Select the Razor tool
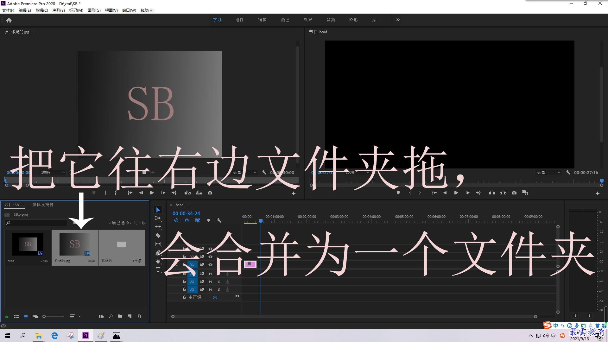The width and height of the screenshot is (608, 342). pos(158,235)
